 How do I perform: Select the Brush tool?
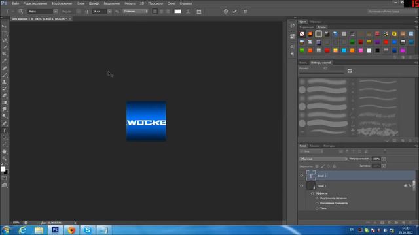[x=5, y=75]
